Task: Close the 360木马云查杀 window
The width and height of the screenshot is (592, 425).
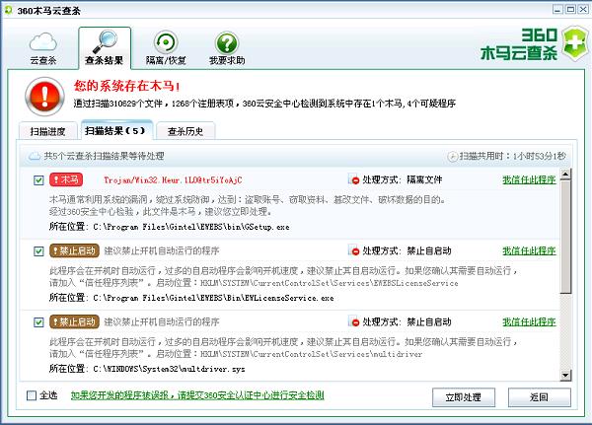Action: tap(583, 10)
